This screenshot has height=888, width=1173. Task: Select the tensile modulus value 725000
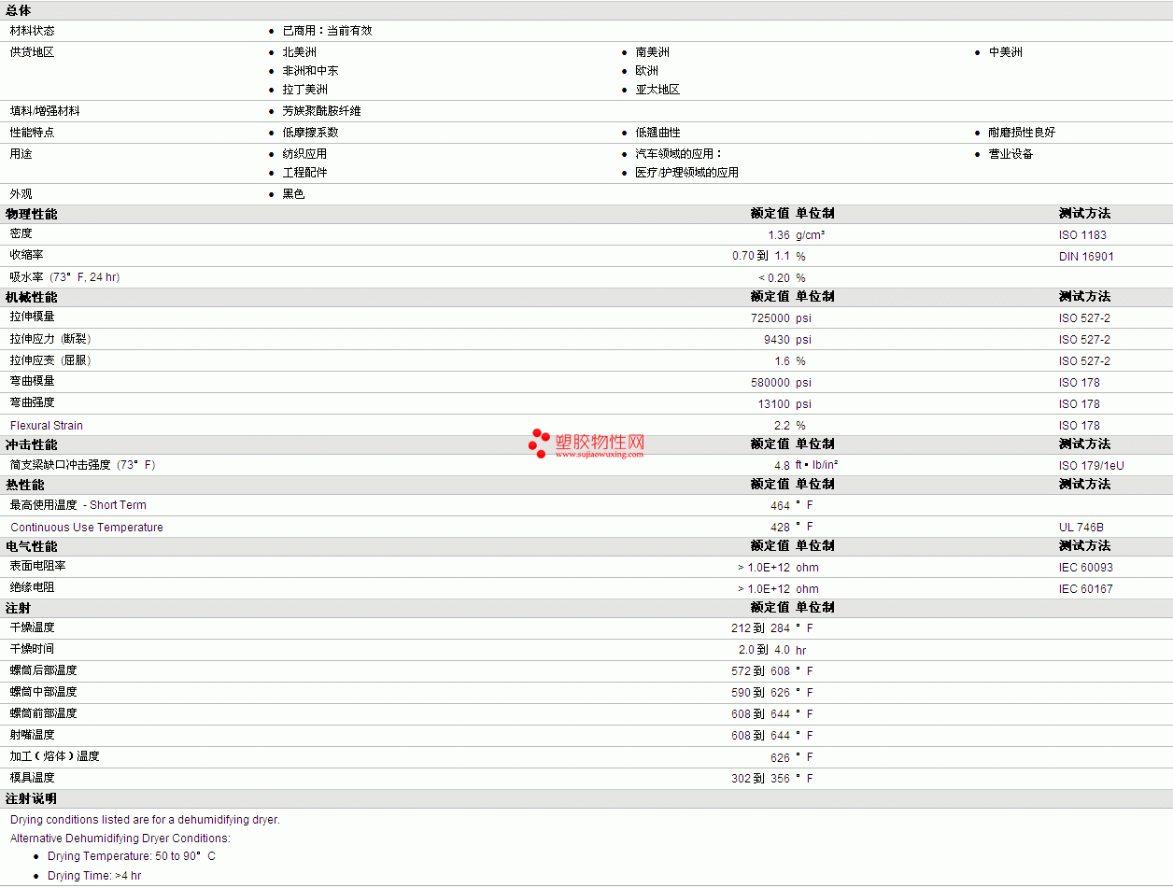[770, 318]
